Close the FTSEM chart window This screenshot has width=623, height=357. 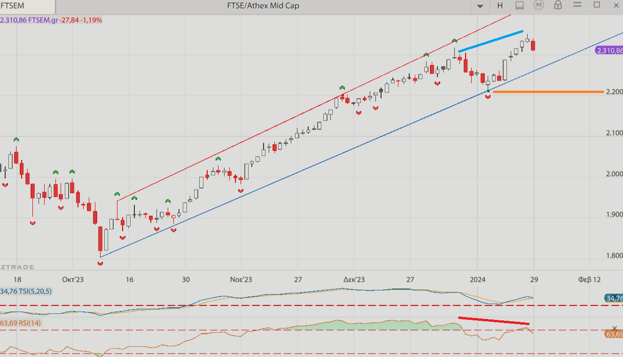point(616,5)
